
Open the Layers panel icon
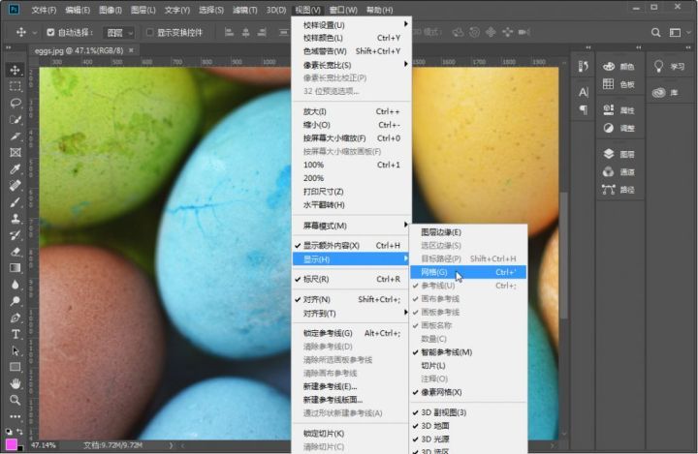(x=609, y=154)
